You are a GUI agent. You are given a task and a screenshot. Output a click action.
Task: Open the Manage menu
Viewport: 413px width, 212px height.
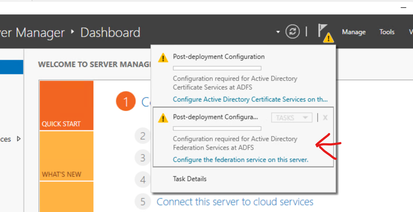click(354, 32)
